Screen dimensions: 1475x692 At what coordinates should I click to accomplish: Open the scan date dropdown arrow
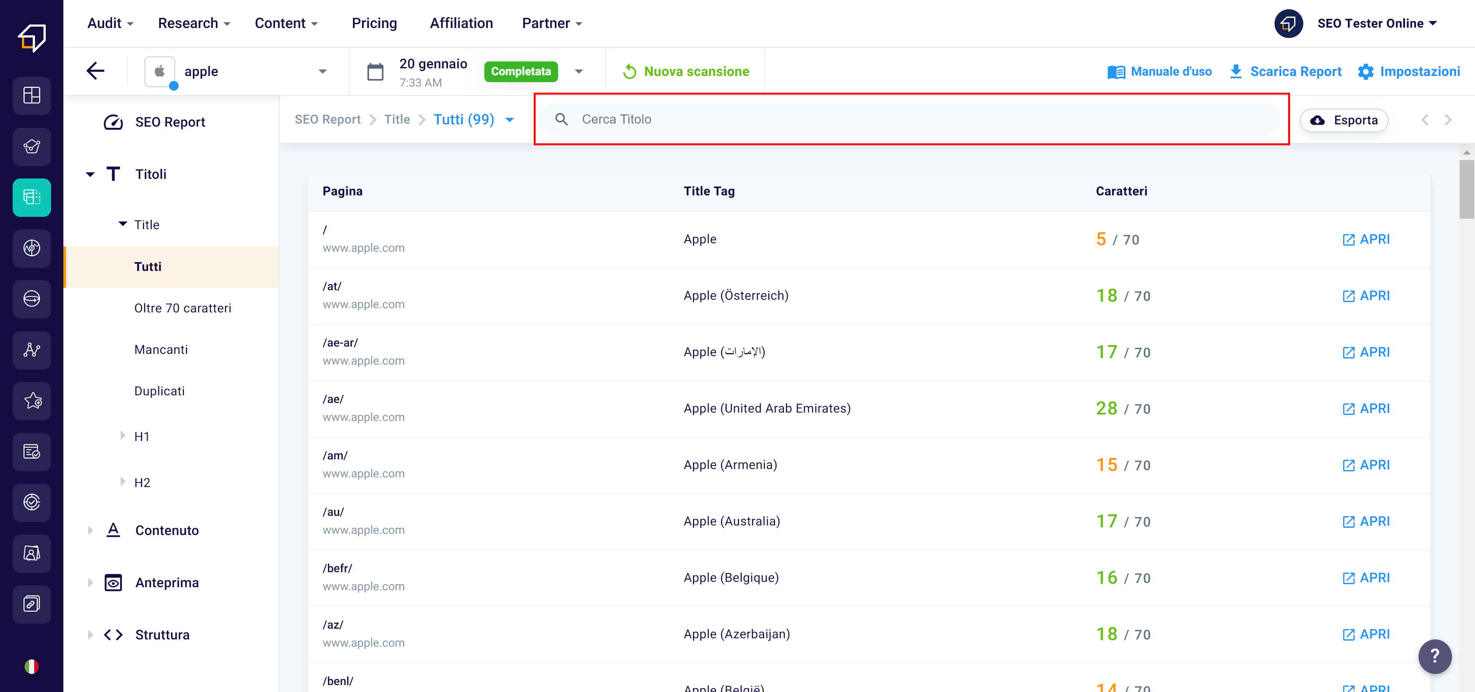pyautogui.click(x=579, y=71)
